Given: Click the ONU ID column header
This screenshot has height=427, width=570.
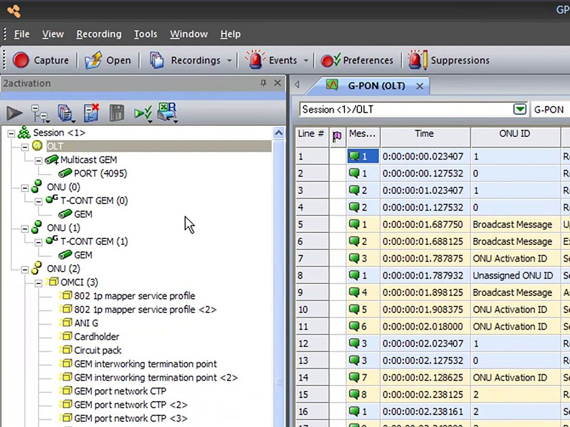Looking at the screenshot, I should [x=515, y=136].
